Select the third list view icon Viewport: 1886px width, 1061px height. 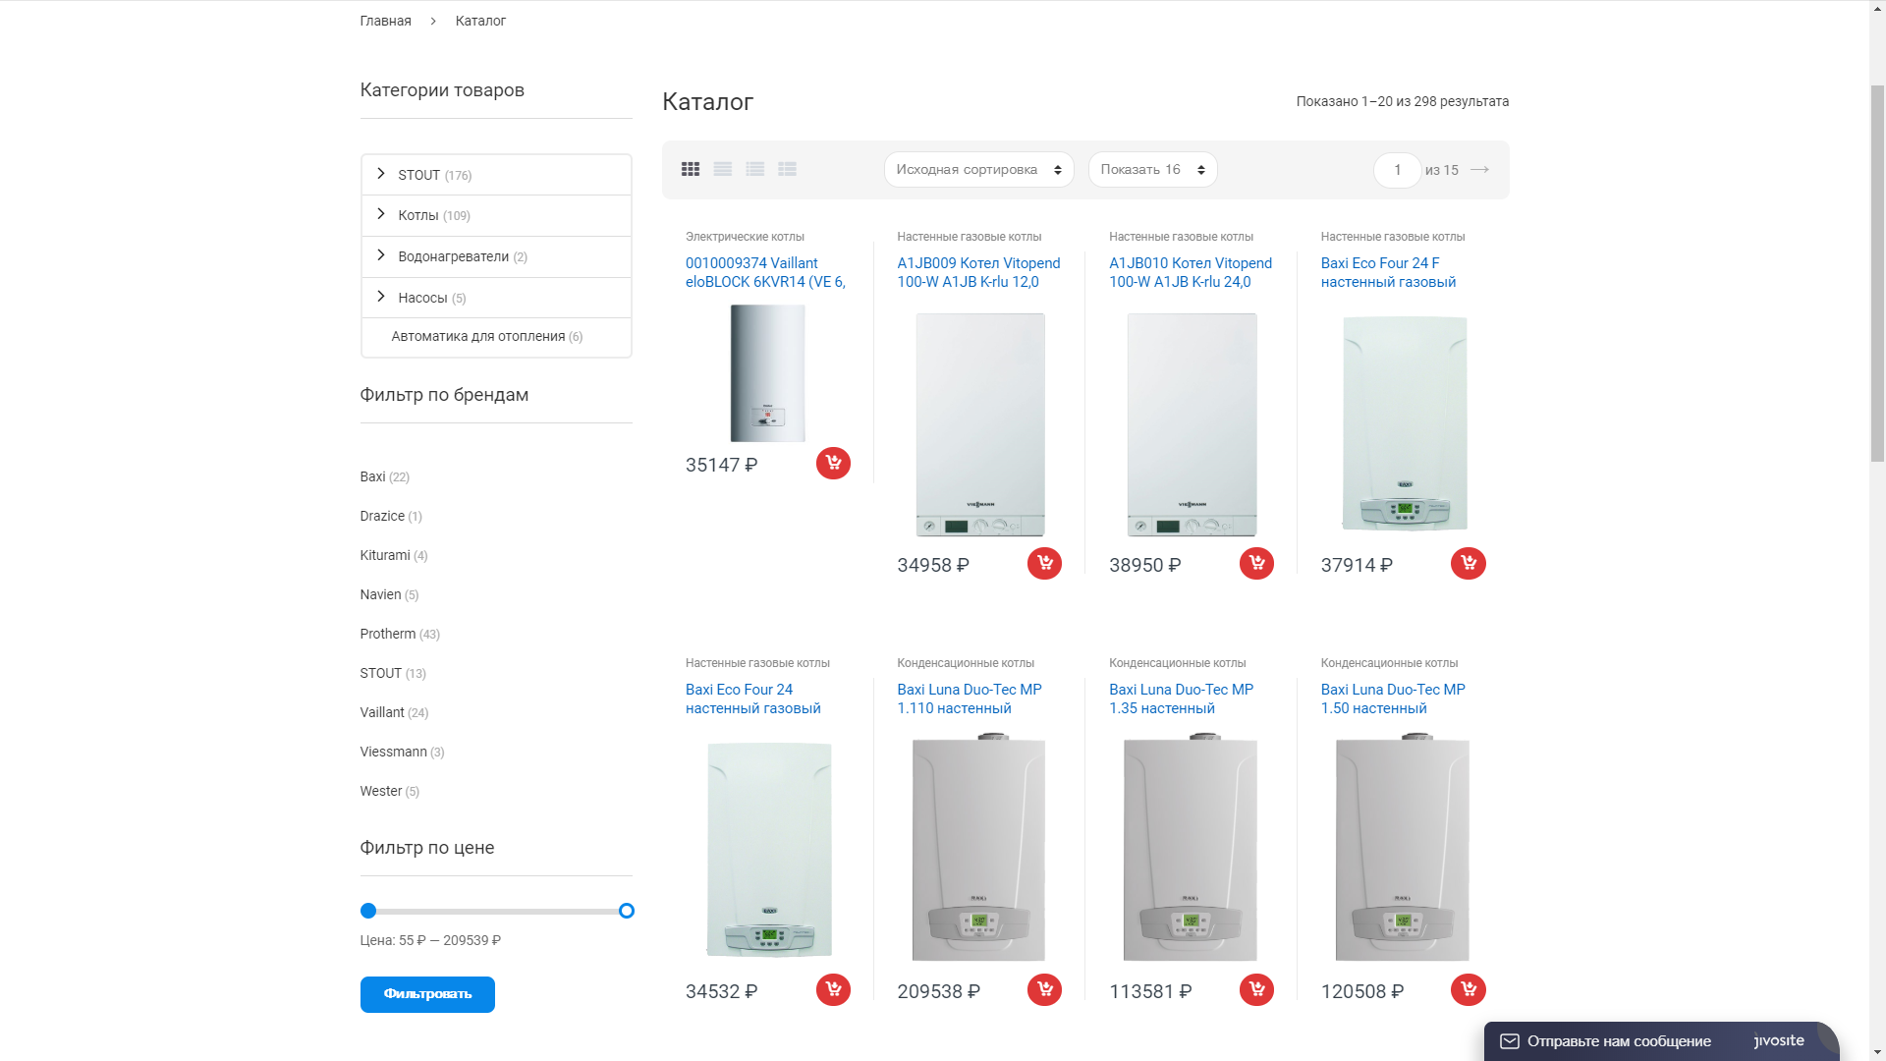tap(755, 169)
